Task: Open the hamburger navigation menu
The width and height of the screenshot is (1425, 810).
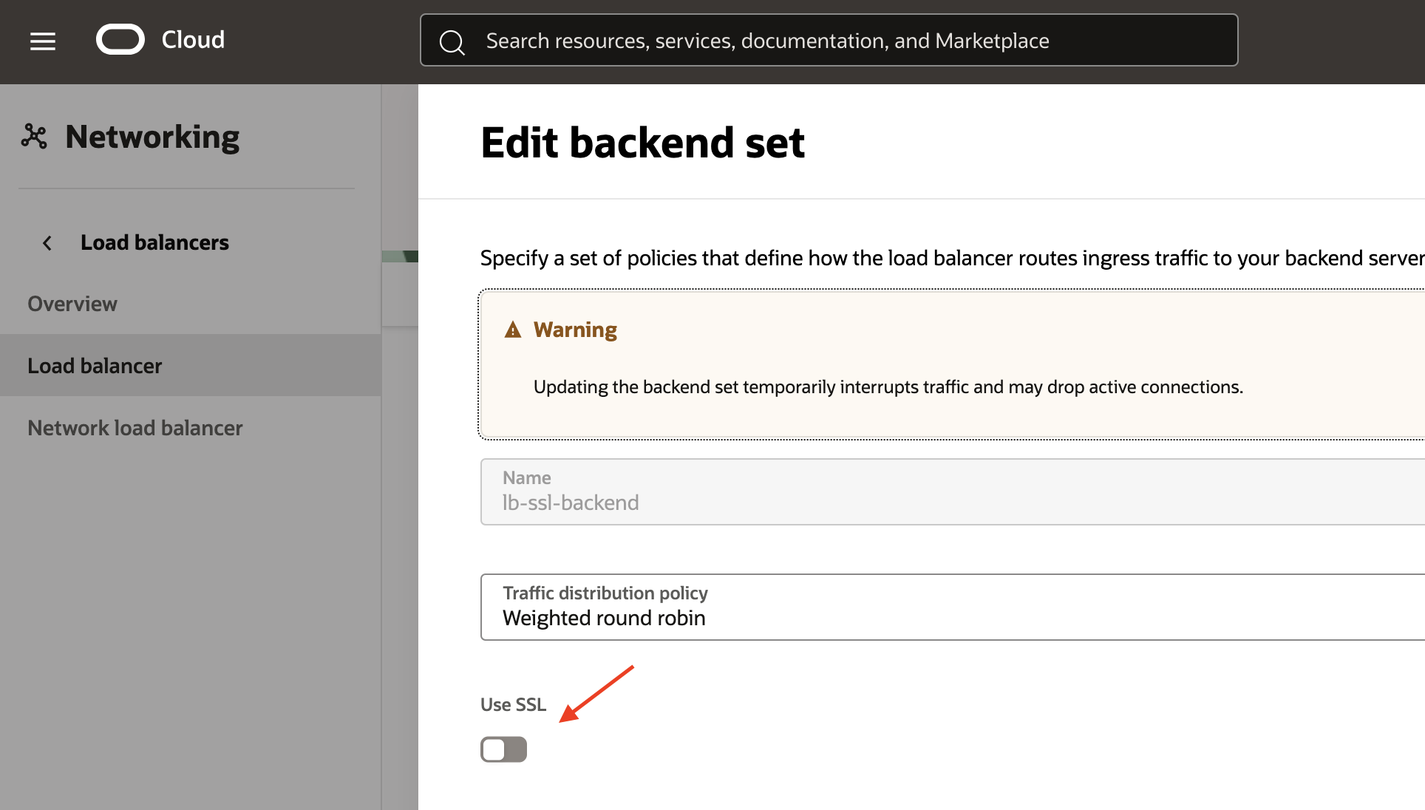Action: tap(42, 41)
